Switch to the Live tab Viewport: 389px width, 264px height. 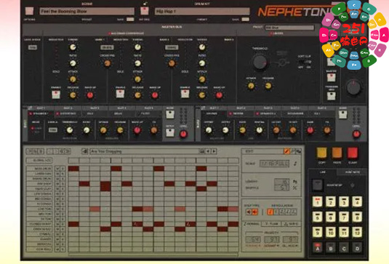322,172
